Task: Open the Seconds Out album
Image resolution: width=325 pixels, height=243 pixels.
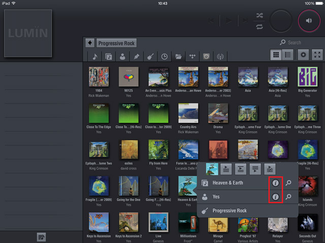Action: [x=307, y=223]
